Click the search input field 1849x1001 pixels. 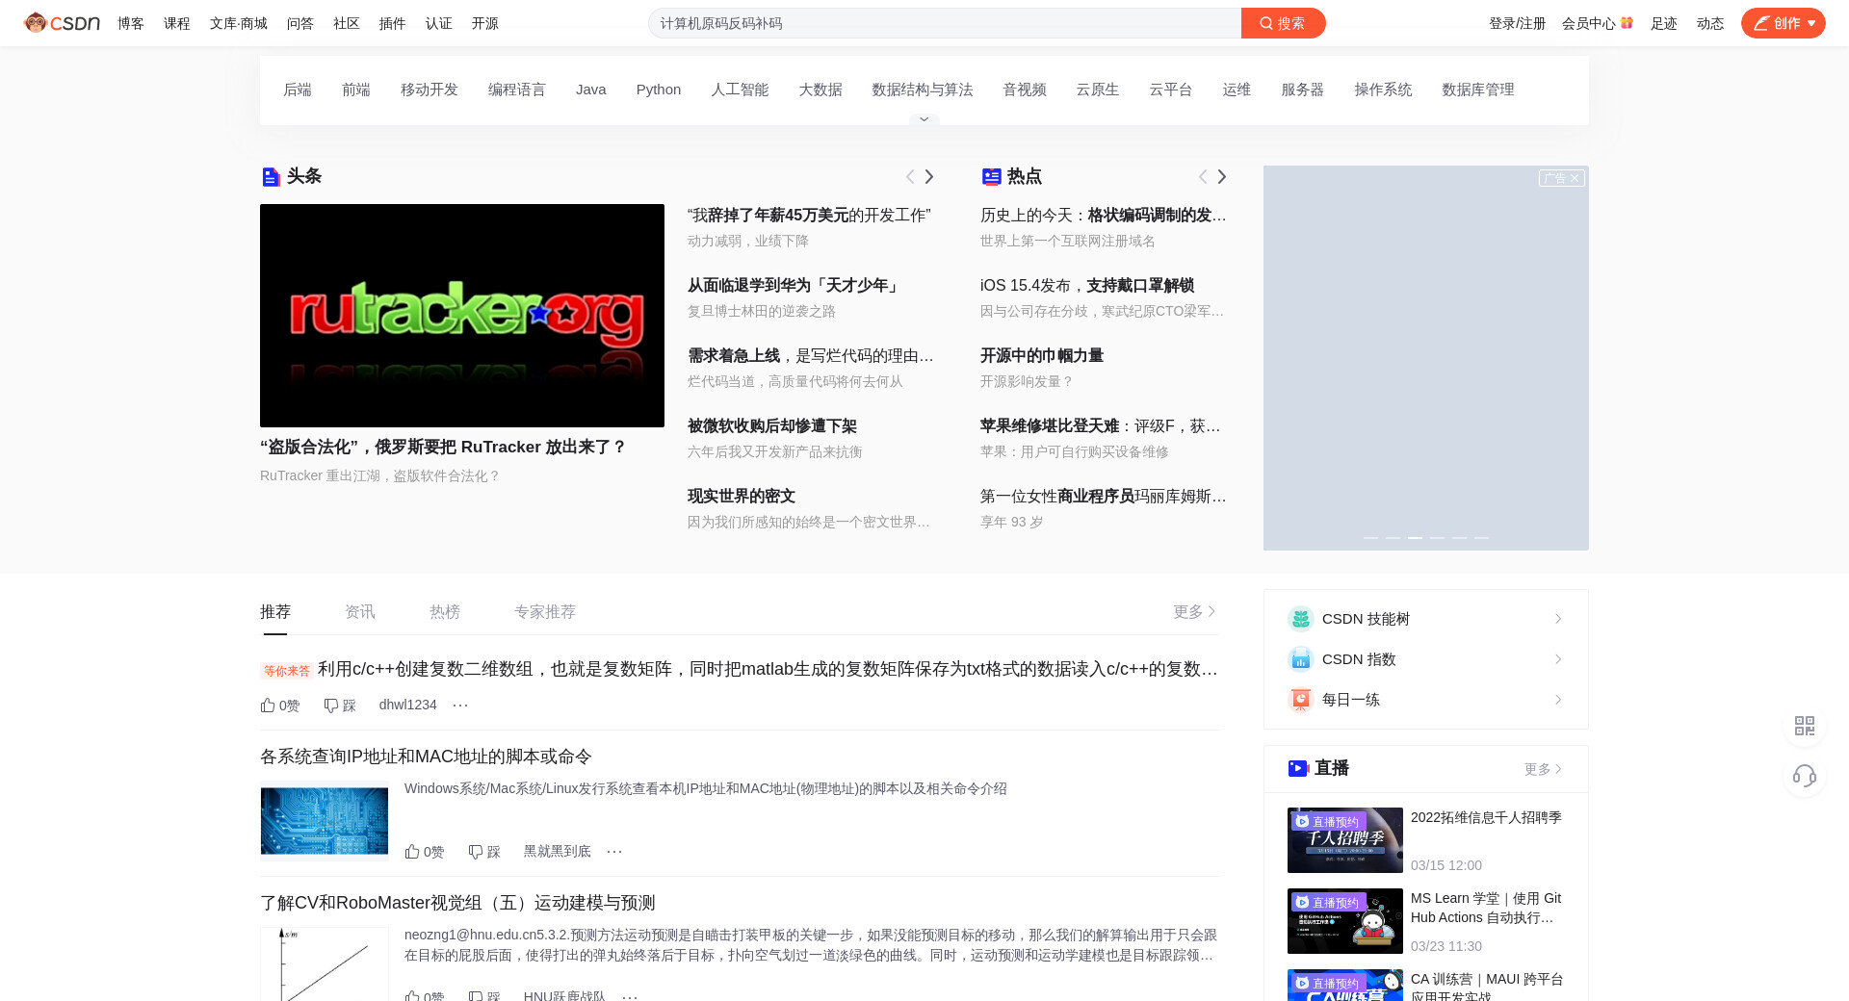click(944, 23)
